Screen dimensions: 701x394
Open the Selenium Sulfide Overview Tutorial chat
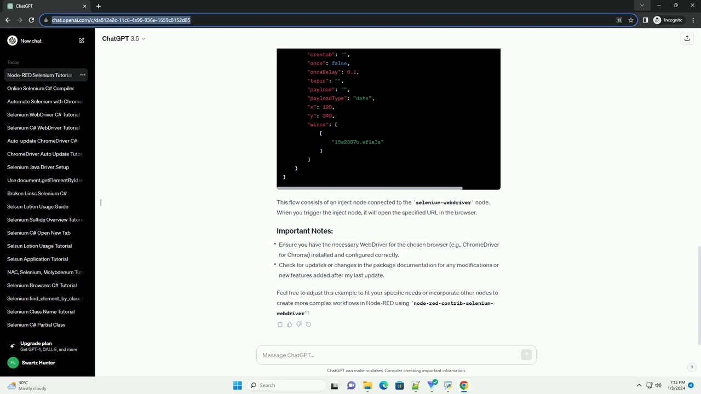pos(46,219)
